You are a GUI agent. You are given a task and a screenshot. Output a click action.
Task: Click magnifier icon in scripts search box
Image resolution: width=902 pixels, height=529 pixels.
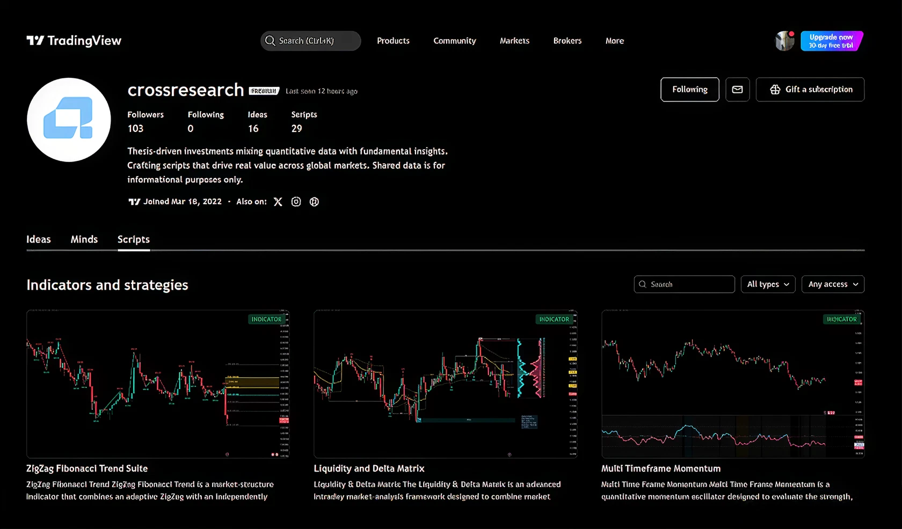(642, 284)
